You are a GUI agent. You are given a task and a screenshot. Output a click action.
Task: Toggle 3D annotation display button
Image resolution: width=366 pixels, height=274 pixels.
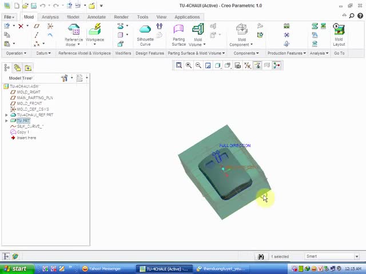pyautogui.click(x=257, y=66)
